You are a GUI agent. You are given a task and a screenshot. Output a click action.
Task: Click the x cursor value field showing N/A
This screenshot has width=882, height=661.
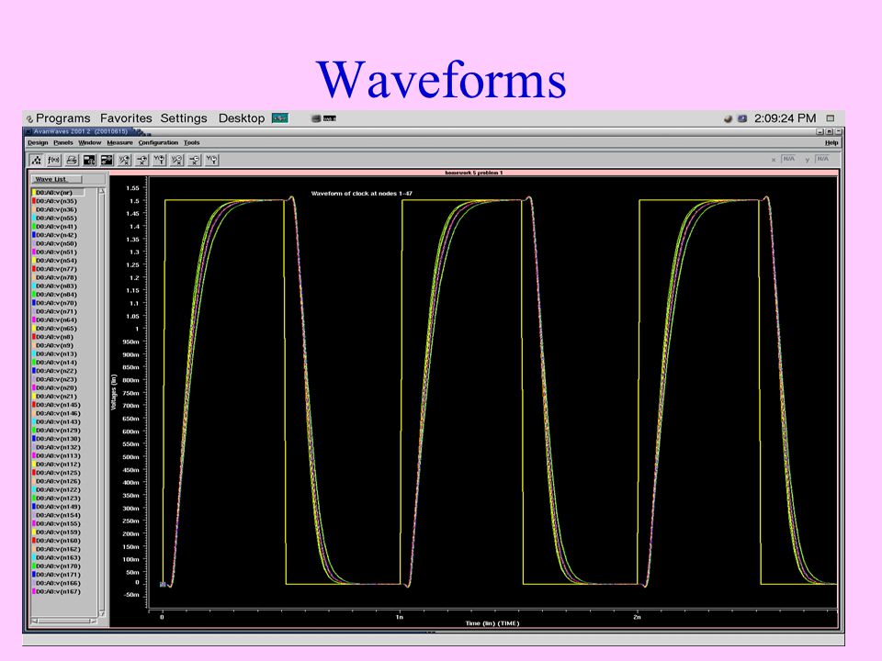(x=788, y=159)
